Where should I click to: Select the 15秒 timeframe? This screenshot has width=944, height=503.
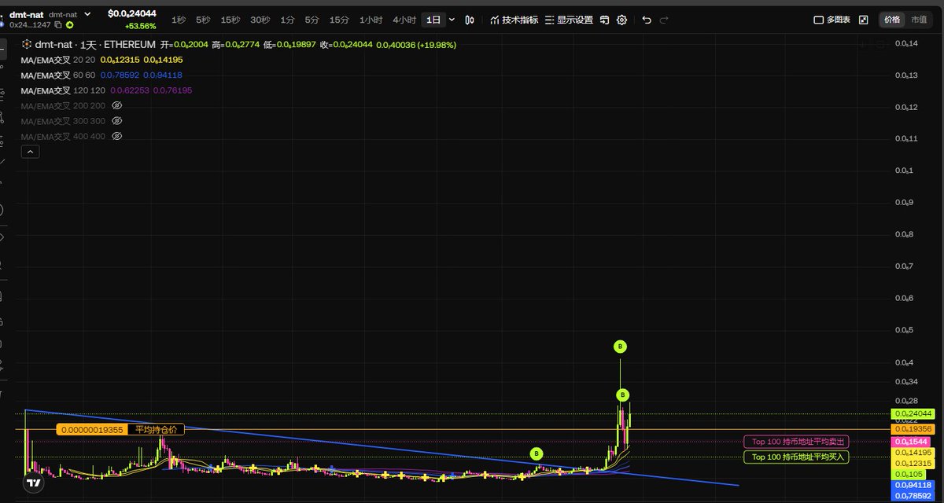[230, 20]
